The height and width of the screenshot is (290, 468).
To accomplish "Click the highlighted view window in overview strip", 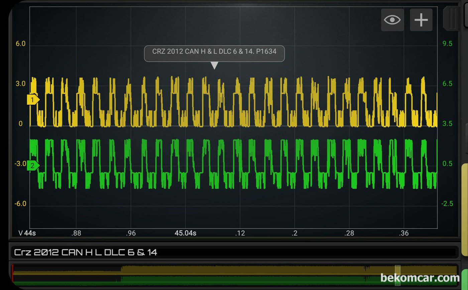I will 397,275.
